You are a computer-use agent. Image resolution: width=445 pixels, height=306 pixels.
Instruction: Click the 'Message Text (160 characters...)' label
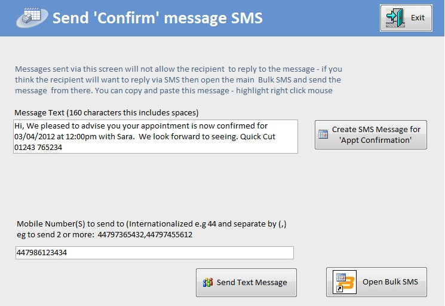click(106, 113)
